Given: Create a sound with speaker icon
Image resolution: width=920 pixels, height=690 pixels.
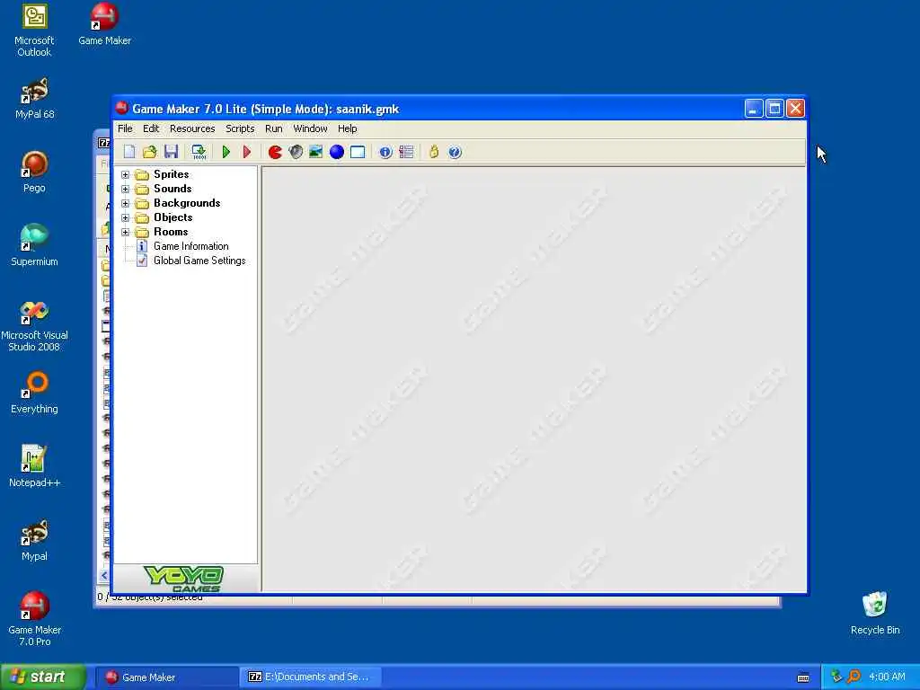Looking at the screenshot, I should click(x=296, y=152).
